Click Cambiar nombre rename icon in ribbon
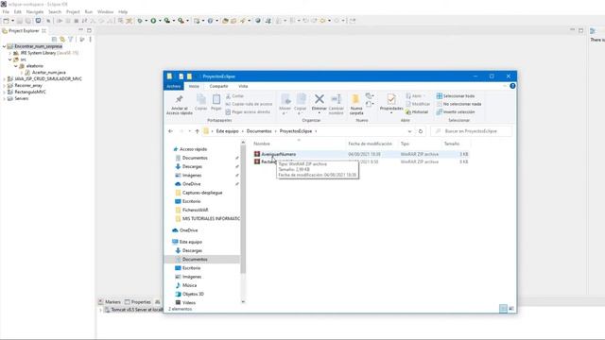Viewport: 605px width, 340px height. [337, 99]
